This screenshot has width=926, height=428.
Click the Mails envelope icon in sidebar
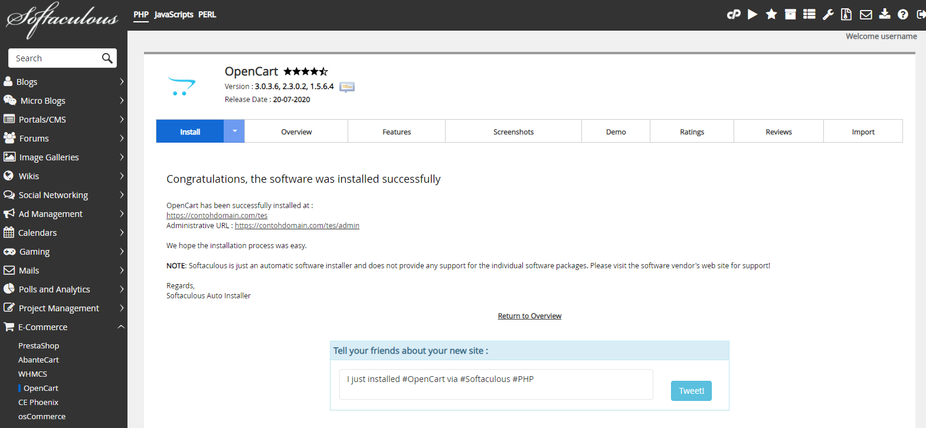pos(9,270)
